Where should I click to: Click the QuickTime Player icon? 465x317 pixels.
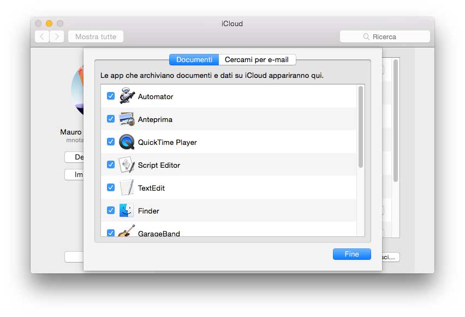point(127,142)
